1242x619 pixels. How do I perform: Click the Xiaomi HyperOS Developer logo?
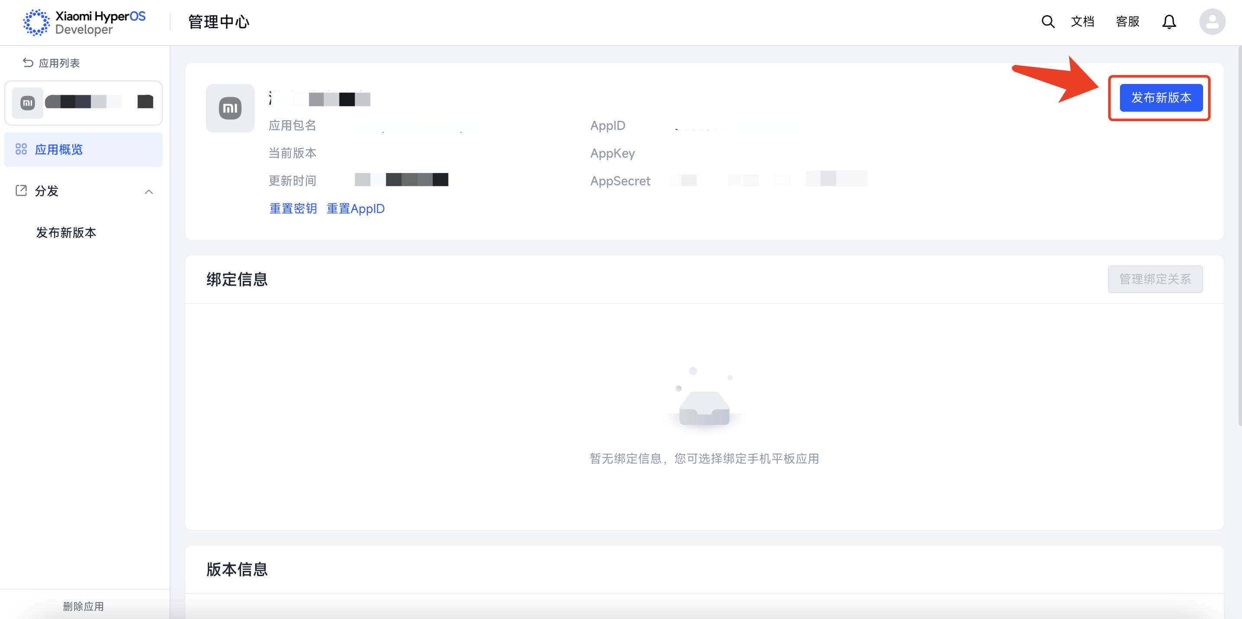(84, 22)
